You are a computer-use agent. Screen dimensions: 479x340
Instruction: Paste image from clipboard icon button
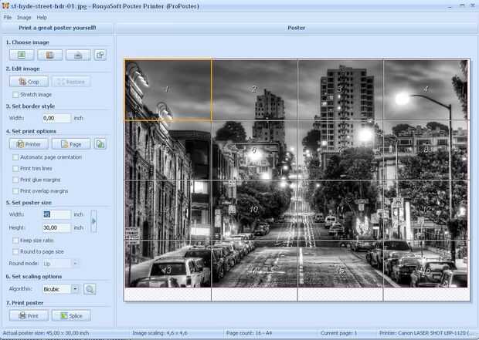100,56
